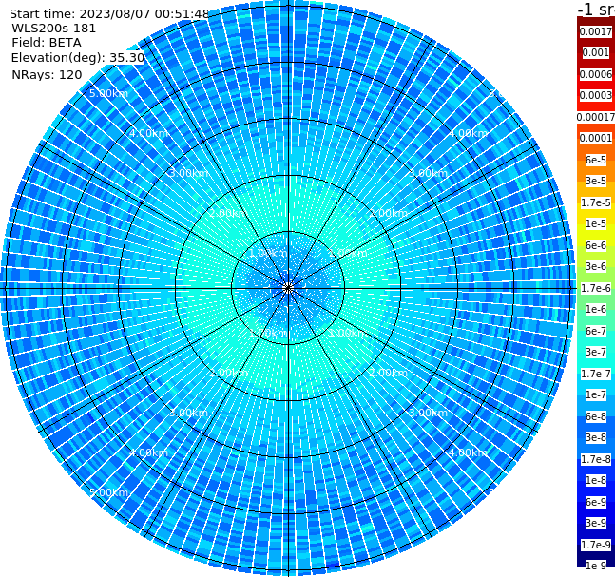Click the 6e-7 colorbar value
This screenshot has height=577, width=615.
[596, 331]
